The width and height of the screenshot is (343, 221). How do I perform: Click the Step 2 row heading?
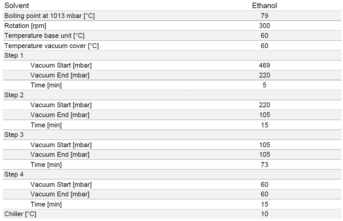(x=14, y=95)
